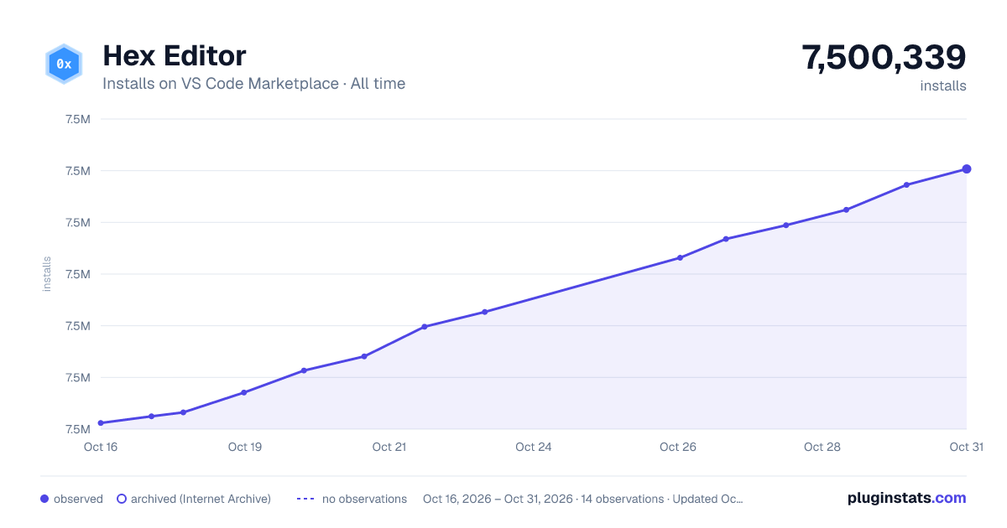Click the 'Oct 31' x-axis label
The image size is (1007, 528).
967,447
